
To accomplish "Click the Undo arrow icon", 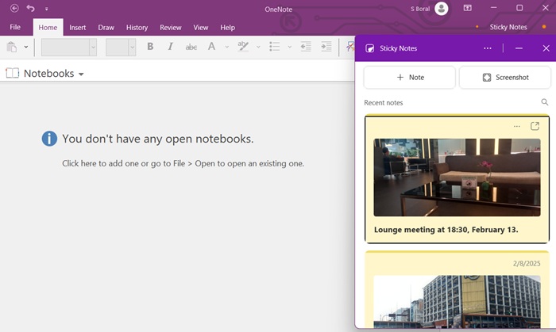I will 31,8.
